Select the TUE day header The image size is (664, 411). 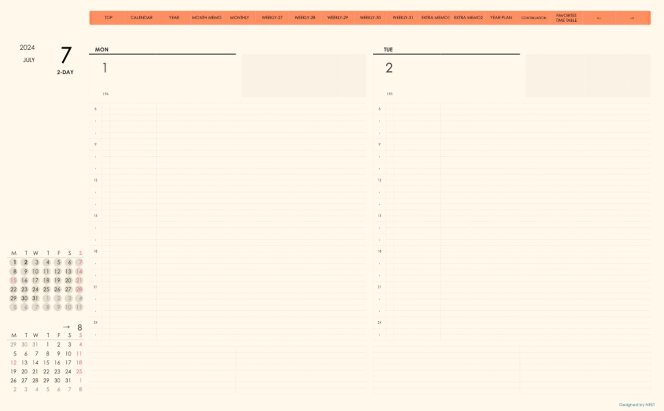(388, 50)
